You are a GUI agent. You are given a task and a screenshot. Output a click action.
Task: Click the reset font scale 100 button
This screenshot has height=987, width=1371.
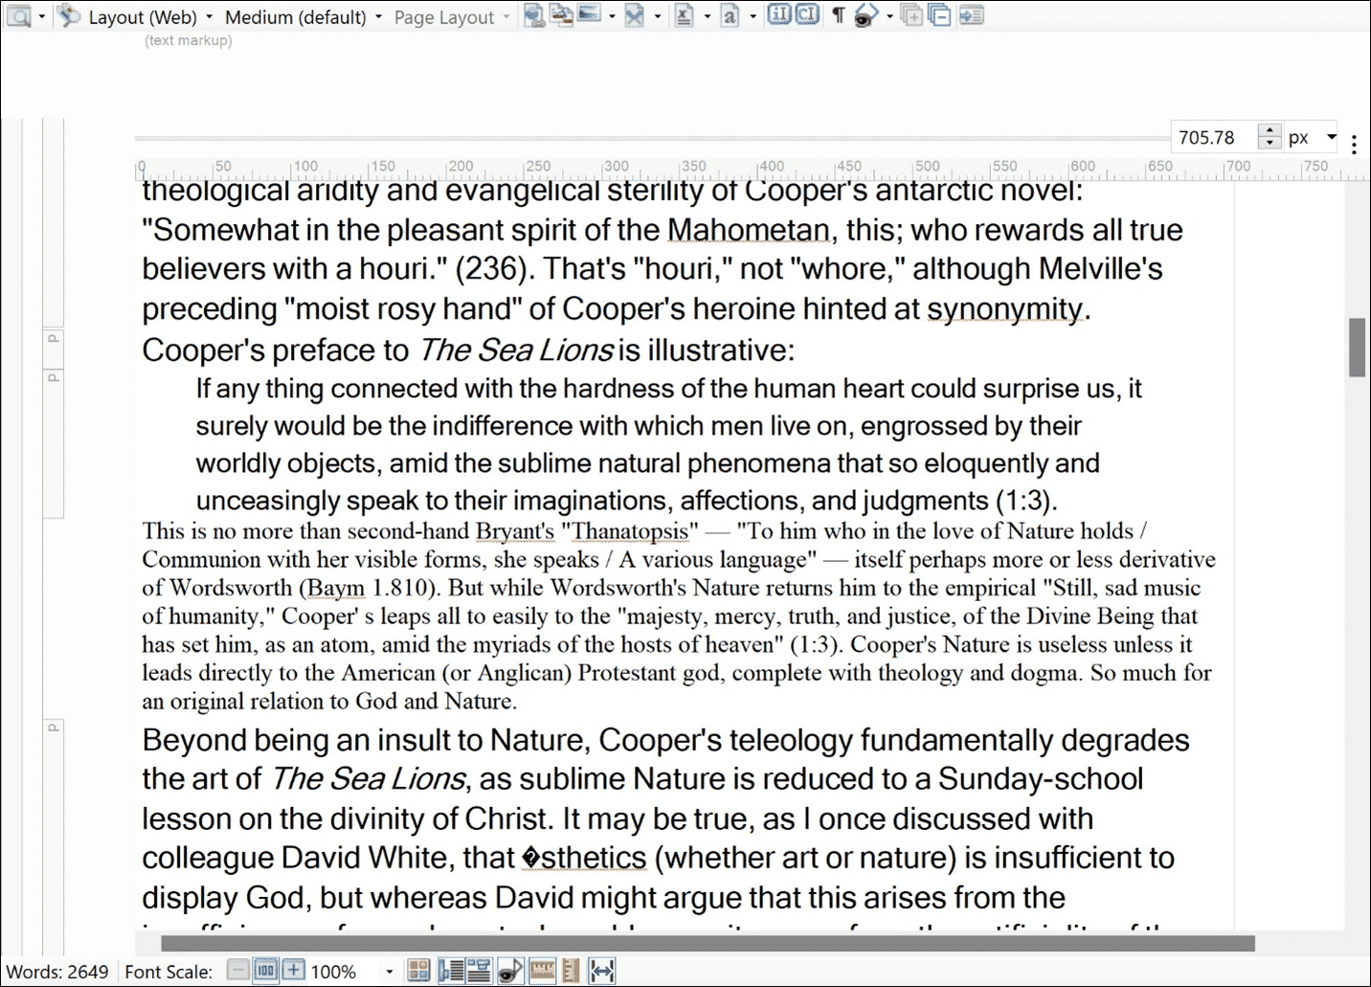point(266,971)
